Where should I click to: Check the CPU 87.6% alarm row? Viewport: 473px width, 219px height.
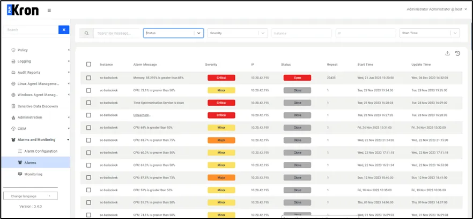click(x=88, y=177)
